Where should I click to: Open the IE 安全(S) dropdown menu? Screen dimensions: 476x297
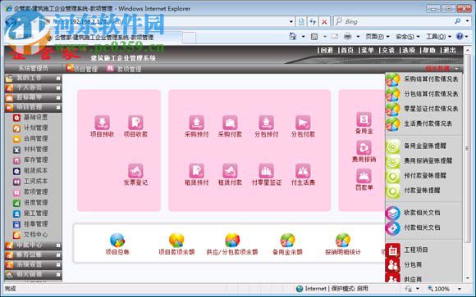point(408,37)
